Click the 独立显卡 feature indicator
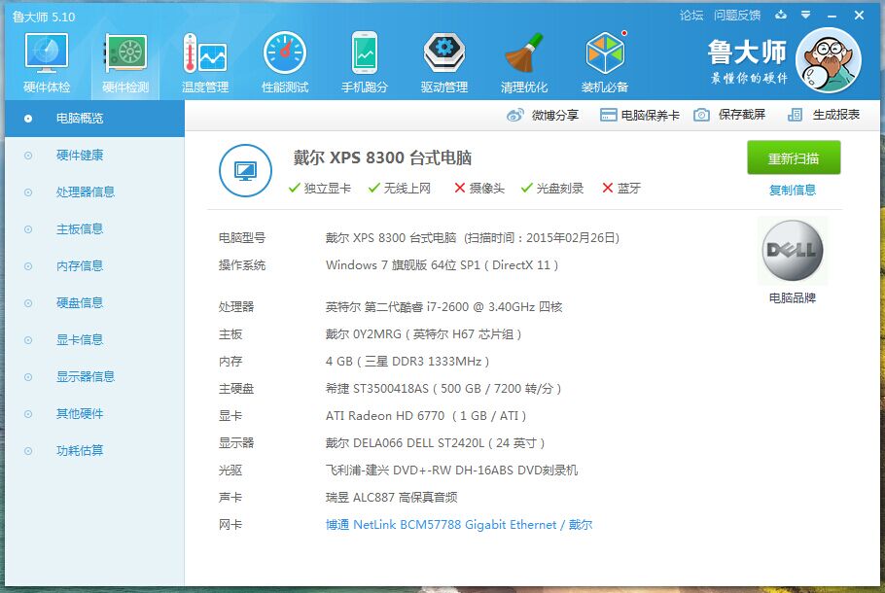This screenshot has width=885, height=593. tap(319, 189)
